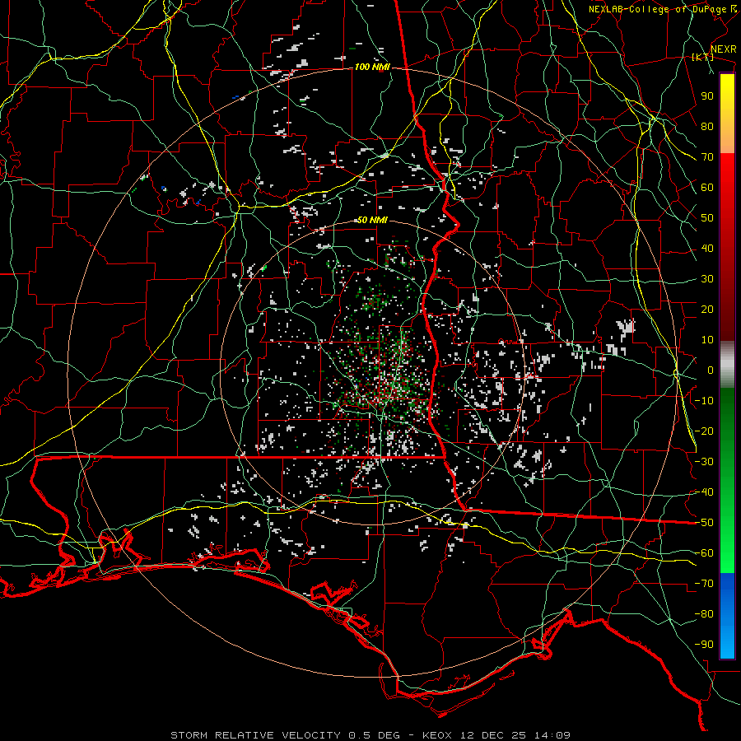Click the "-80" scale value

pyautogui.click(x=704, y=614)
